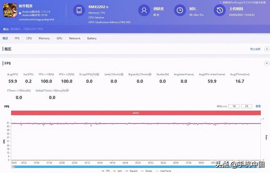Click the duration value 0h 10m 31s

tap(196, 15)
